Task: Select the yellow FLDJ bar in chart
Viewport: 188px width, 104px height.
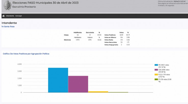Action: coord(98,92)
